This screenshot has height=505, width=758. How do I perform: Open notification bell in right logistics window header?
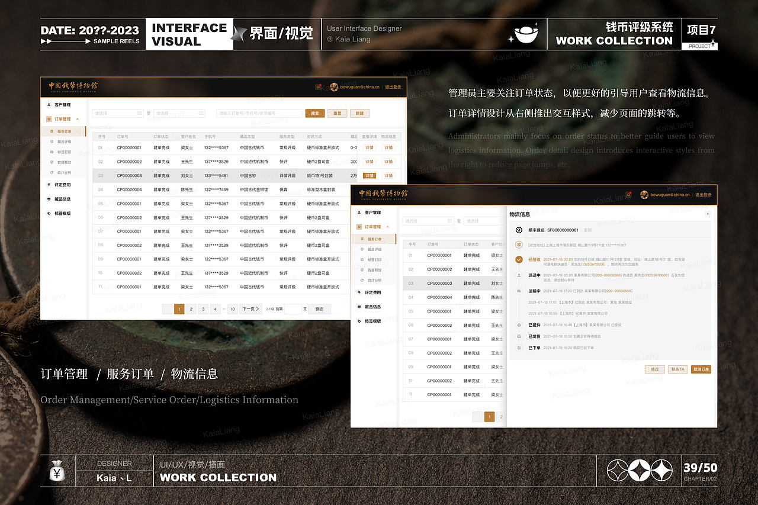click(629, 195)
